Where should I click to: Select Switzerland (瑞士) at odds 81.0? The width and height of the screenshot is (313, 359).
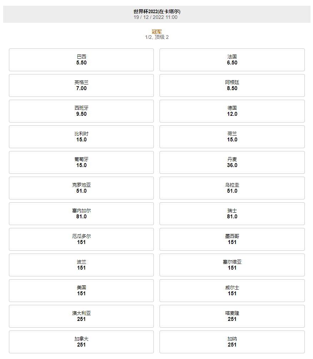coord(232,214)
